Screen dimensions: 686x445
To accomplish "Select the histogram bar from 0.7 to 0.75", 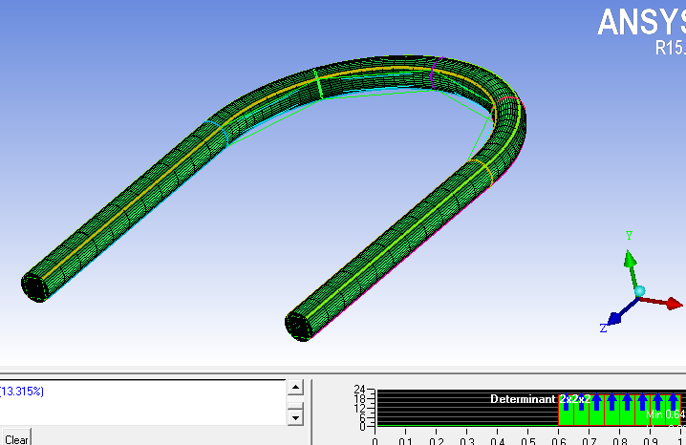I will coord(597,410).
